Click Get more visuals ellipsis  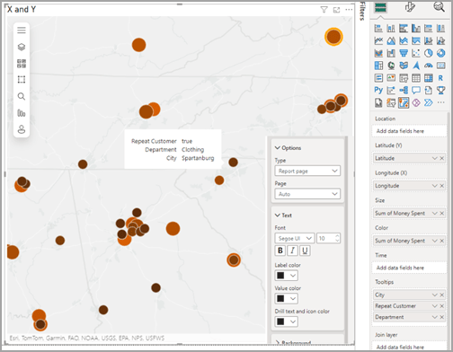point(440,103)
